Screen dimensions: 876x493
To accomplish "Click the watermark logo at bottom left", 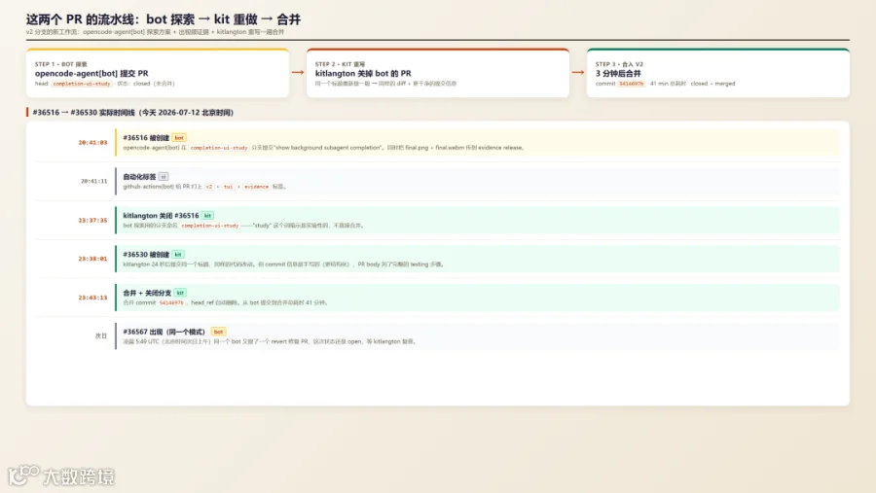I will coord(61,476).
